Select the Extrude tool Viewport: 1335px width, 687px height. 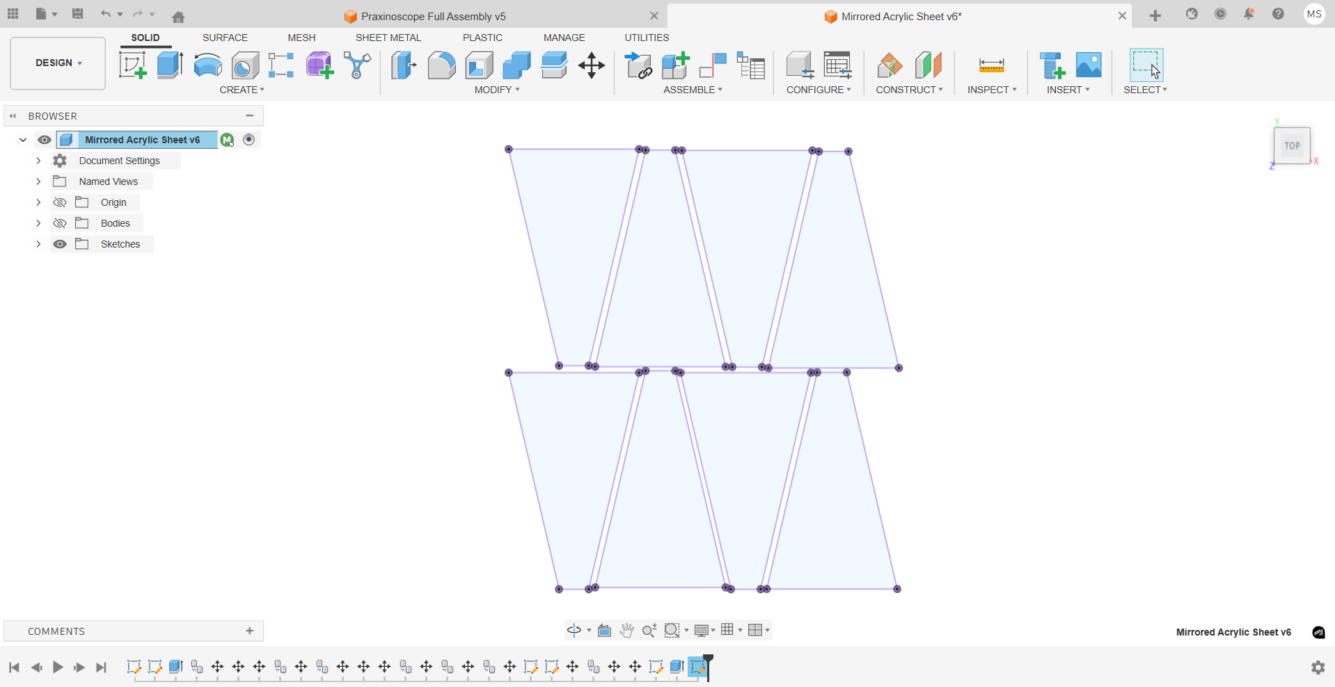click(x=170, y=65)
